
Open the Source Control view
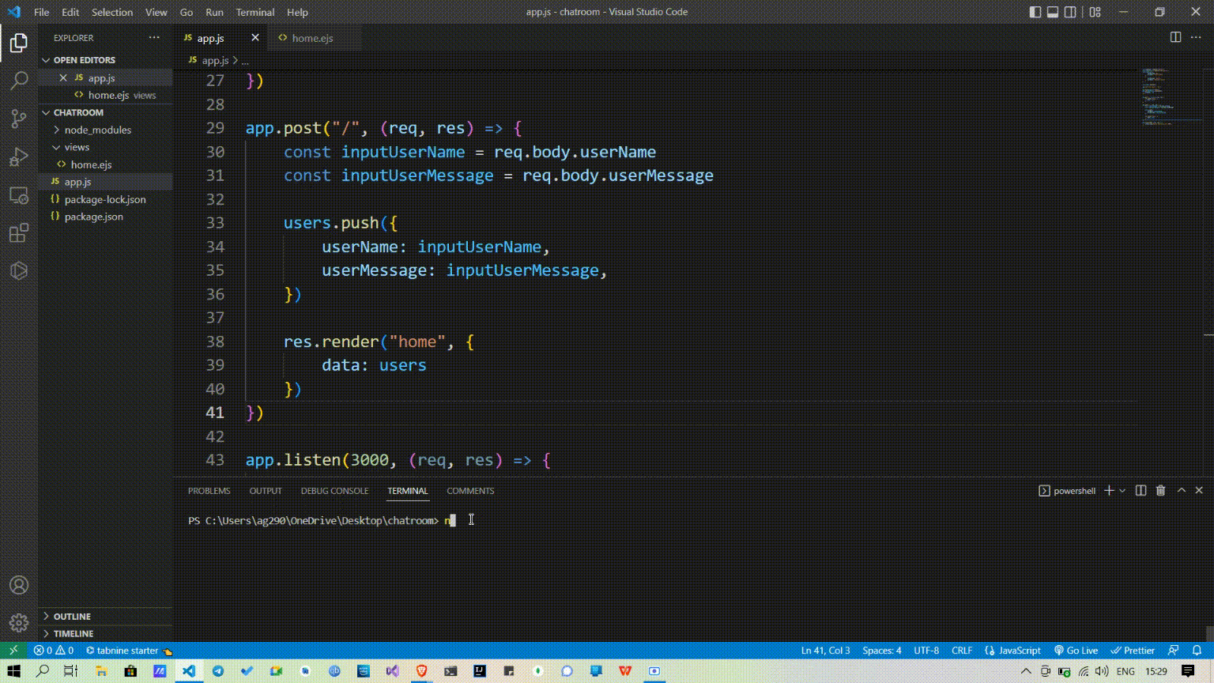(19, 119)
